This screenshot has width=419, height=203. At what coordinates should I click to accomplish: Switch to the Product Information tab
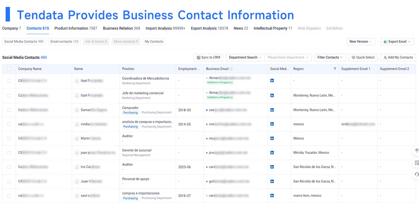point(76,28)
